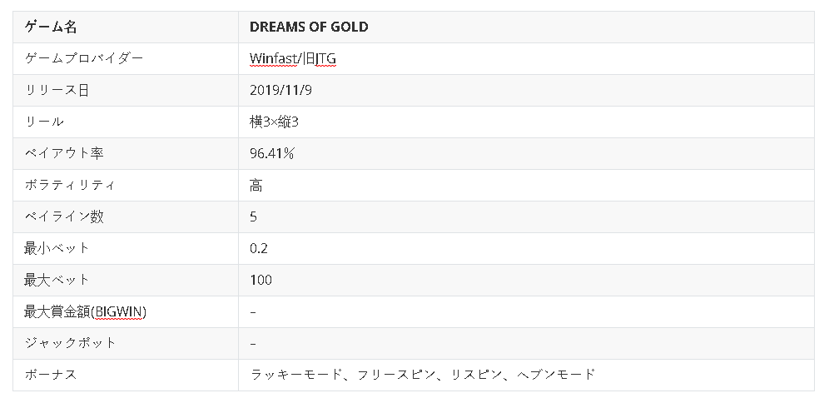The height and width of the screenshot is (398, 829).
Task: Click the ゲームプロバイダー row label
Action: (x=85, y=58)
